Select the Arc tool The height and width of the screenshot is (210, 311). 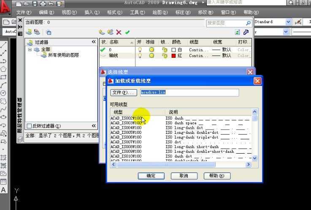point(3,85)
